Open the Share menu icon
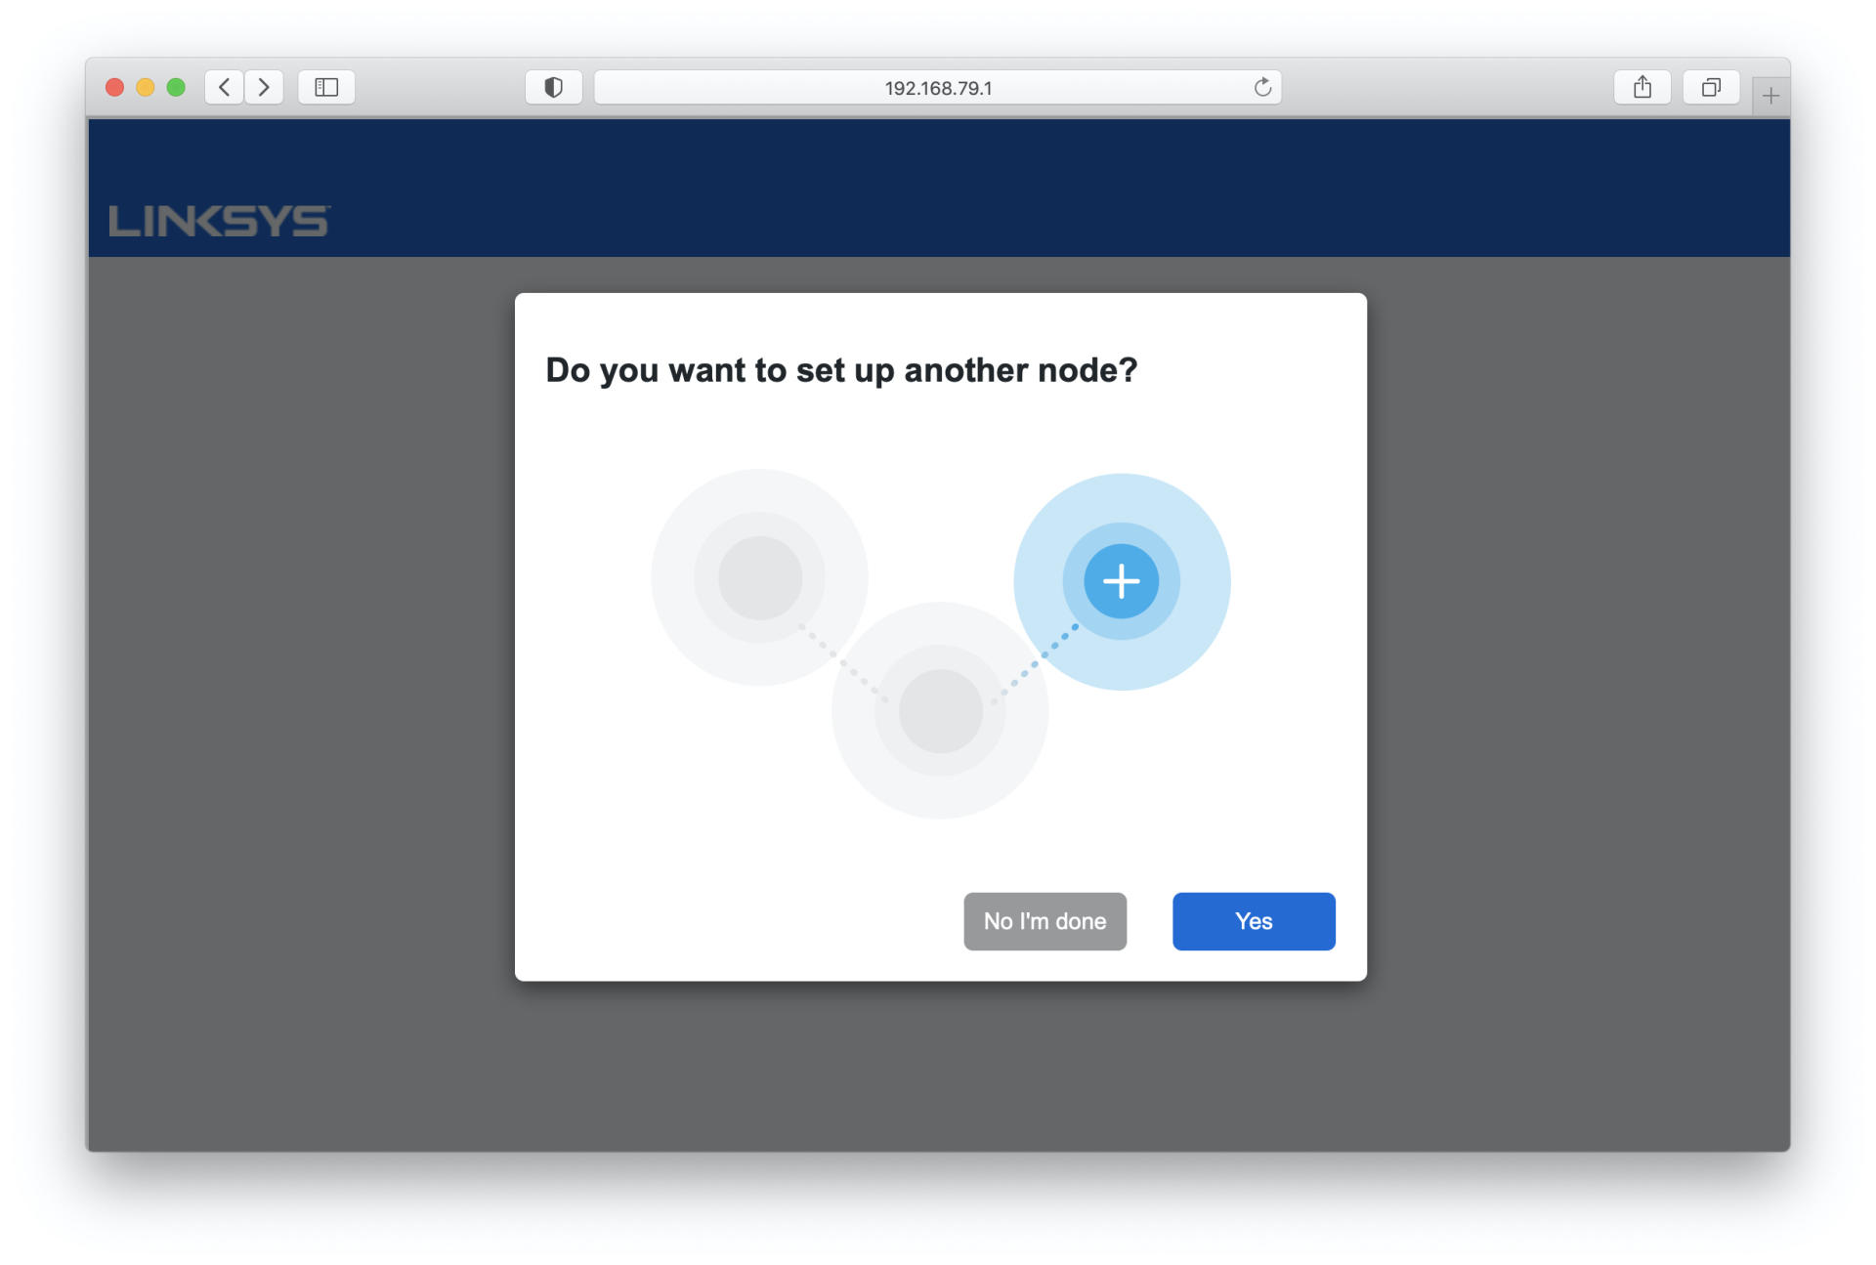1876x1265 pixels. tap(1642, 88)
